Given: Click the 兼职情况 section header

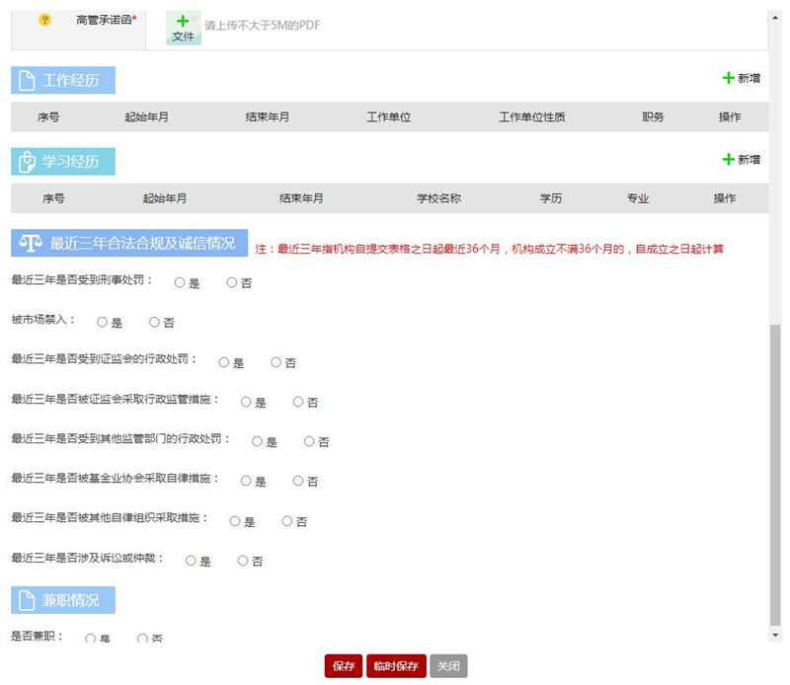Looking at the screenshot, I should 63,600.
